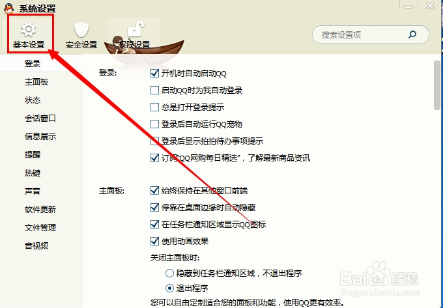This screenshot has height=308, width=443.
Task: Open 文件管理 section in sidebar
Action: pos(40,227)
